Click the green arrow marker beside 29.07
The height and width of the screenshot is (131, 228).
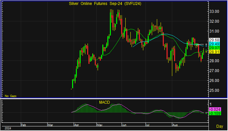tap(206, 50)
